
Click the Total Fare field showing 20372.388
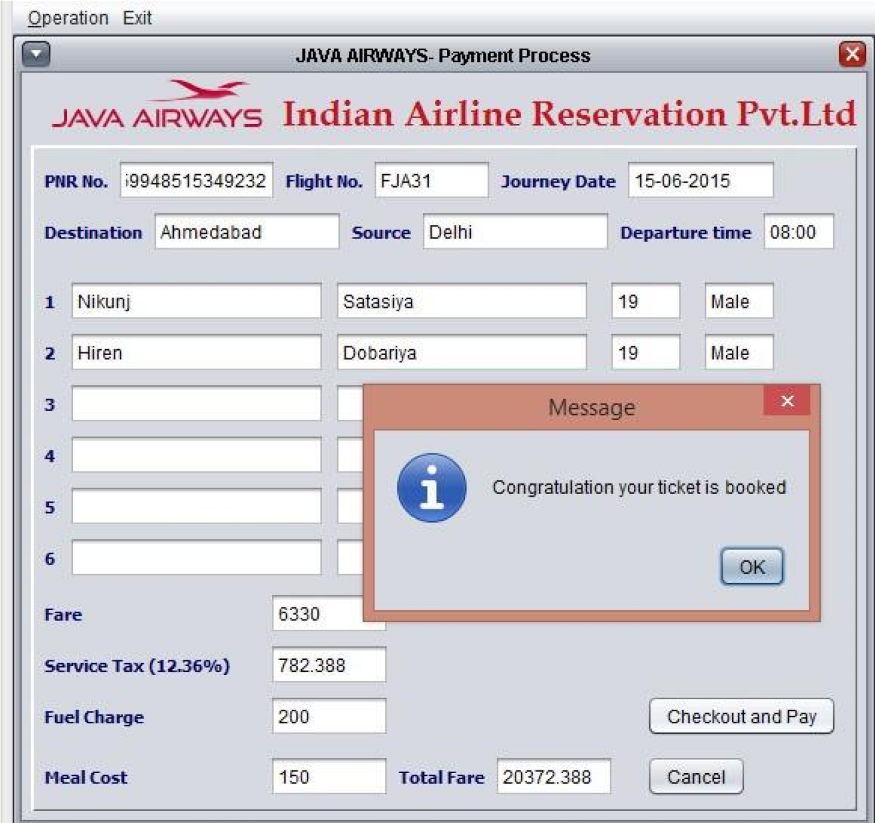[552, 777]
